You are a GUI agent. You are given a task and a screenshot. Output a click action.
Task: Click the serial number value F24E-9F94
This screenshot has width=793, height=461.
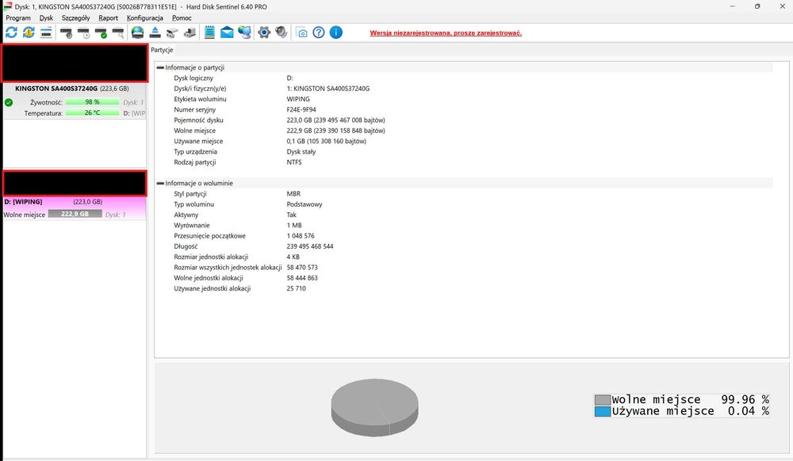point(301,109)
